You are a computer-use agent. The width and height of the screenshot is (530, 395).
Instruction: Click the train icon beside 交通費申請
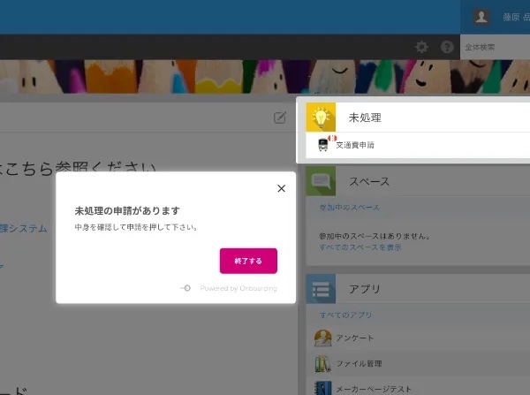click(324, 144)
